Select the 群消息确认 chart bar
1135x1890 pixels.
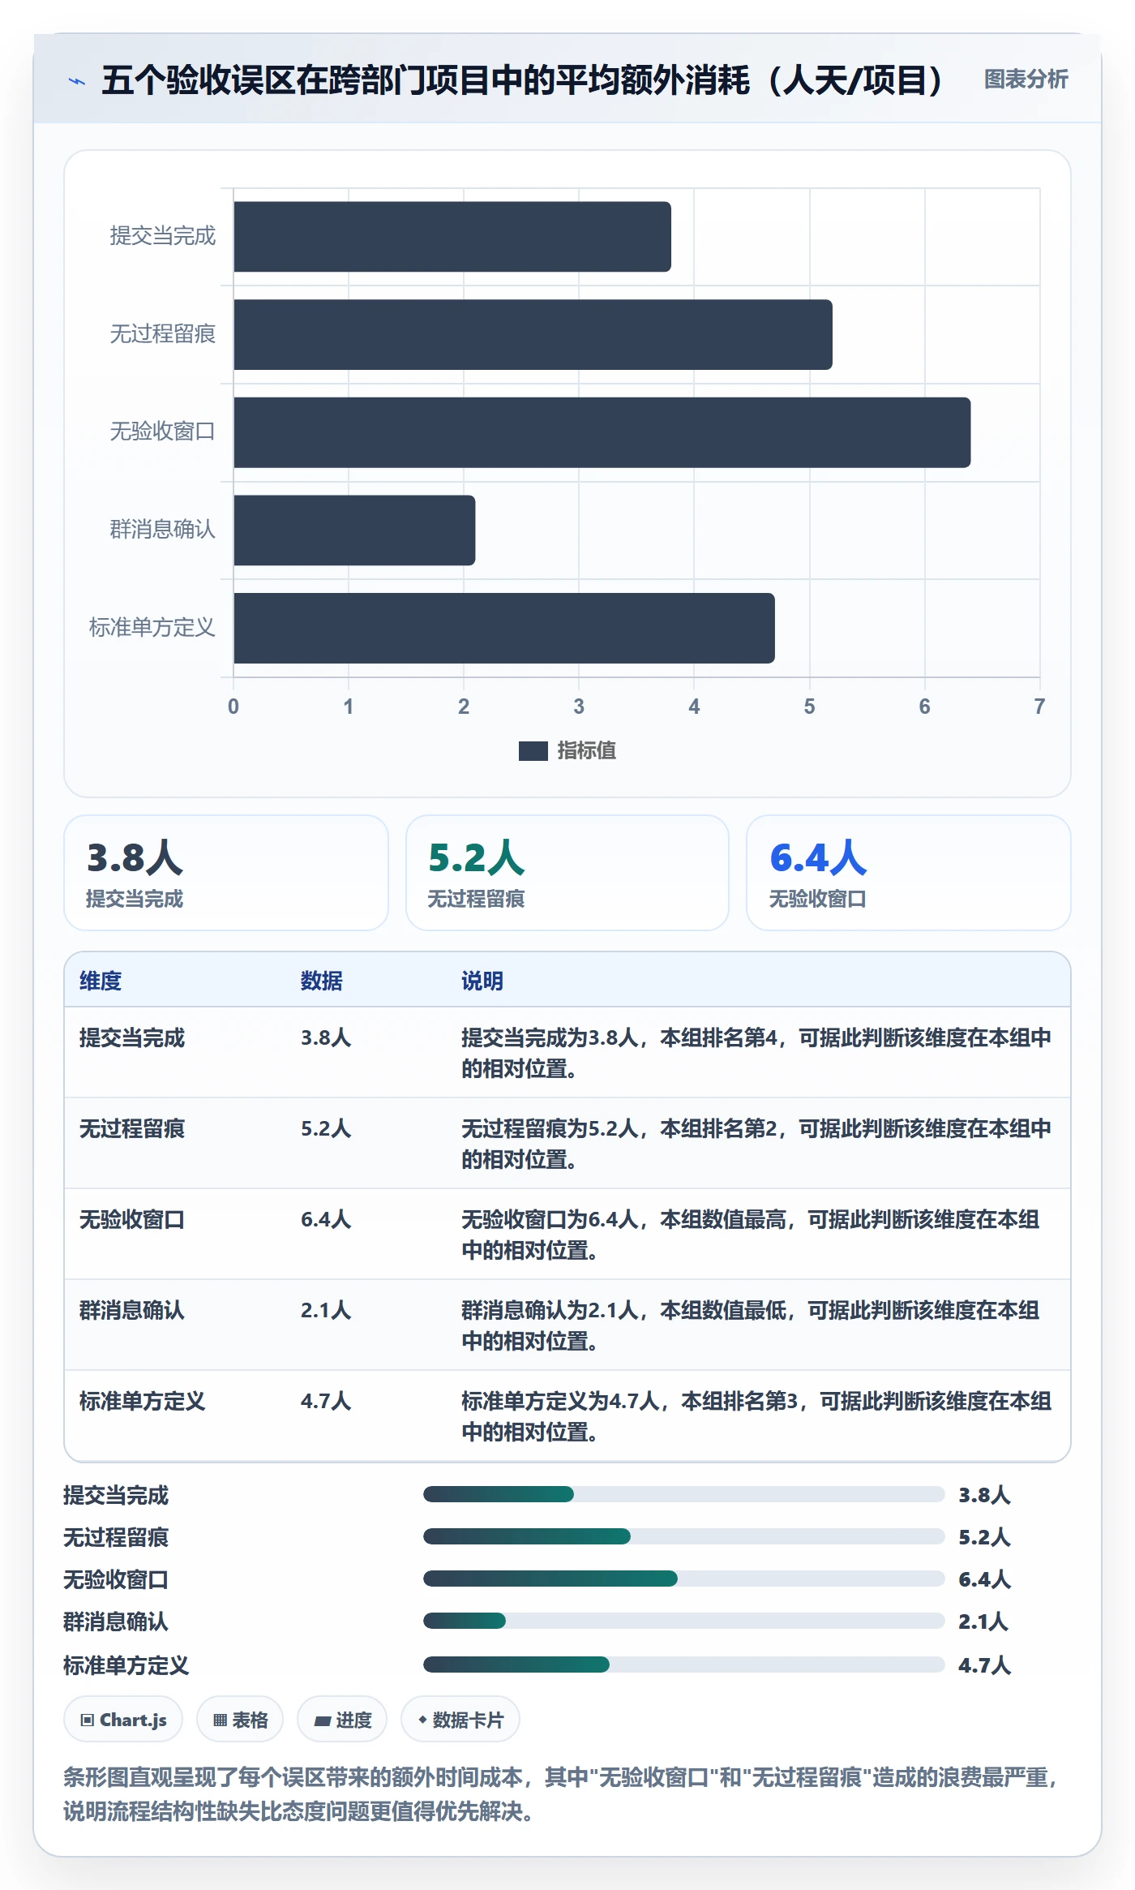pyautogui.click(x=354, y=530)
